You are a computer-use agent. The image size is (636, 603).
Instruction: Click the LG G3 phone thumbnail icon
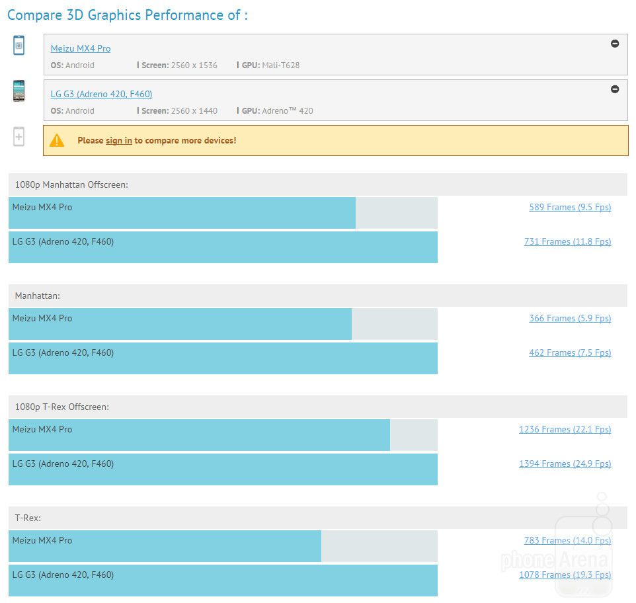pyautogui.click(x=19, y=91)
